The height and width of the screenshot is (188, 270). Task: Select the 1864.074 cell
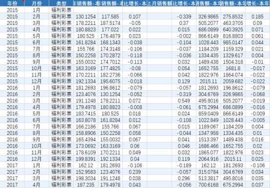click(x=233, y=75)
